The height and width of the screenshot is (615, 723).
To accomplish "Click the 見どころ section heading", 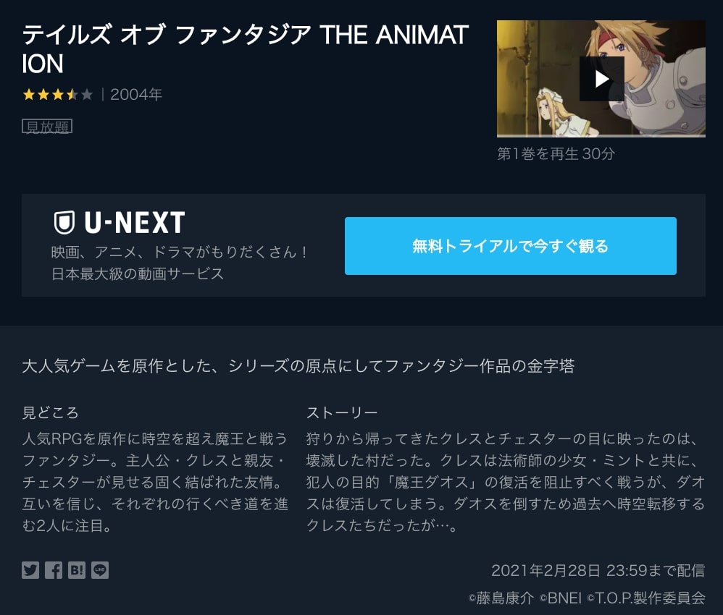I will [50, 412].
